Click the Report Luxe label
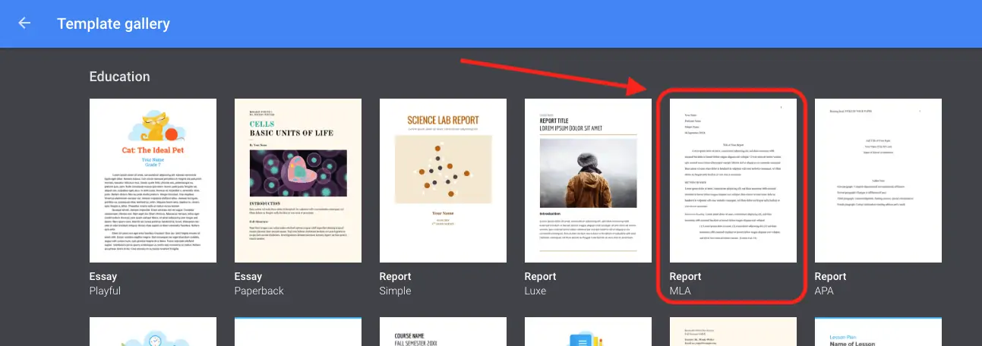The width and height of the screenshot is (982, 346). tap(540, 283)
